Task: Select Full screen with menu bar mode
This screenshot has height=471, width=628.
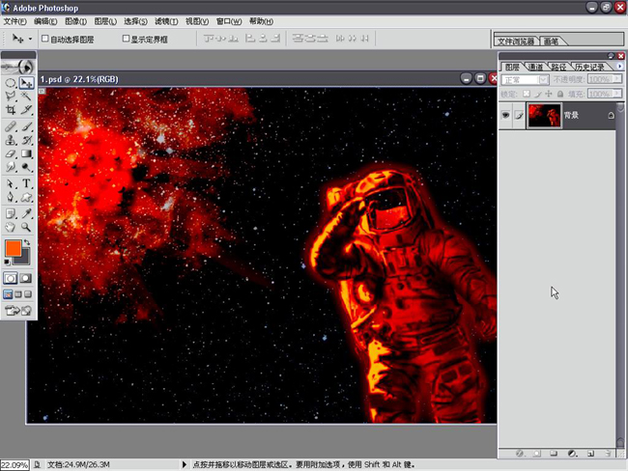Action: [18, 294]
